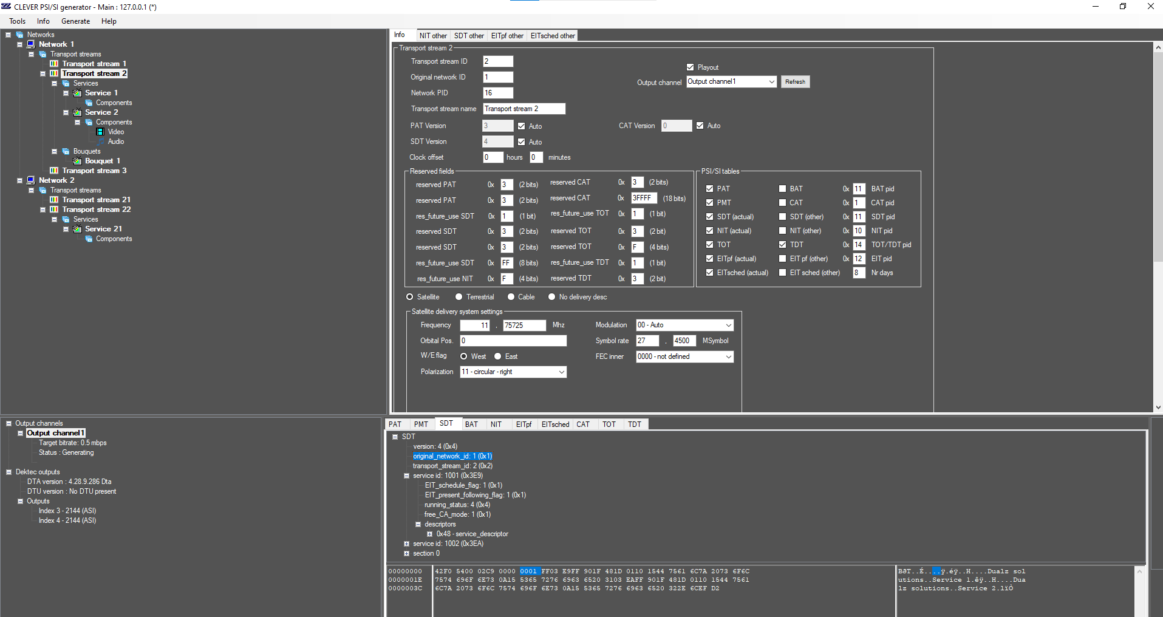
Task: Enable SDT (other) table checkbox
Action: point(782,217)
